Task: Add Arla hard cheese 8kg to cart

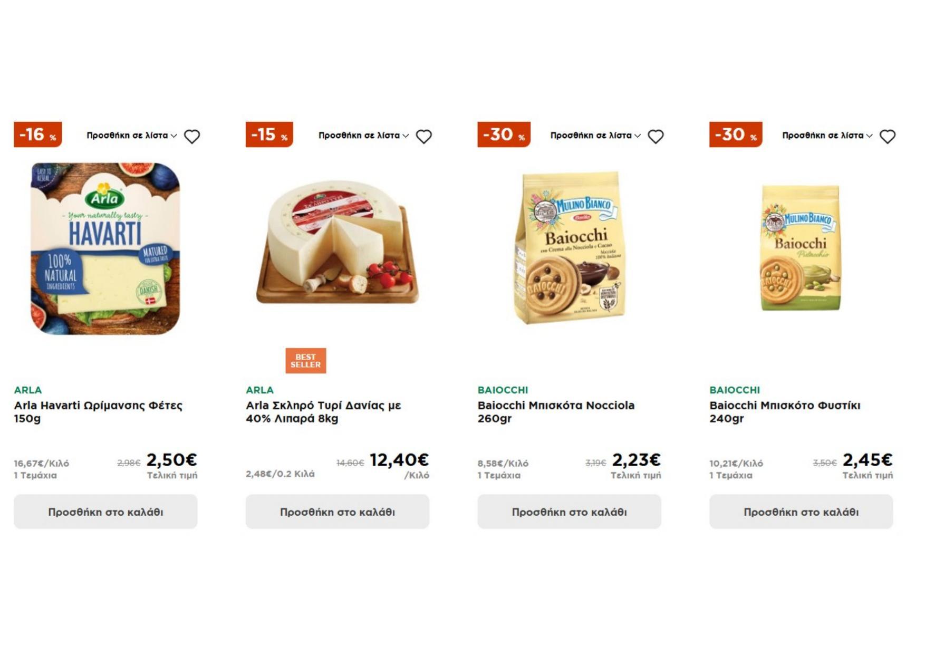Action: point(338,512)
